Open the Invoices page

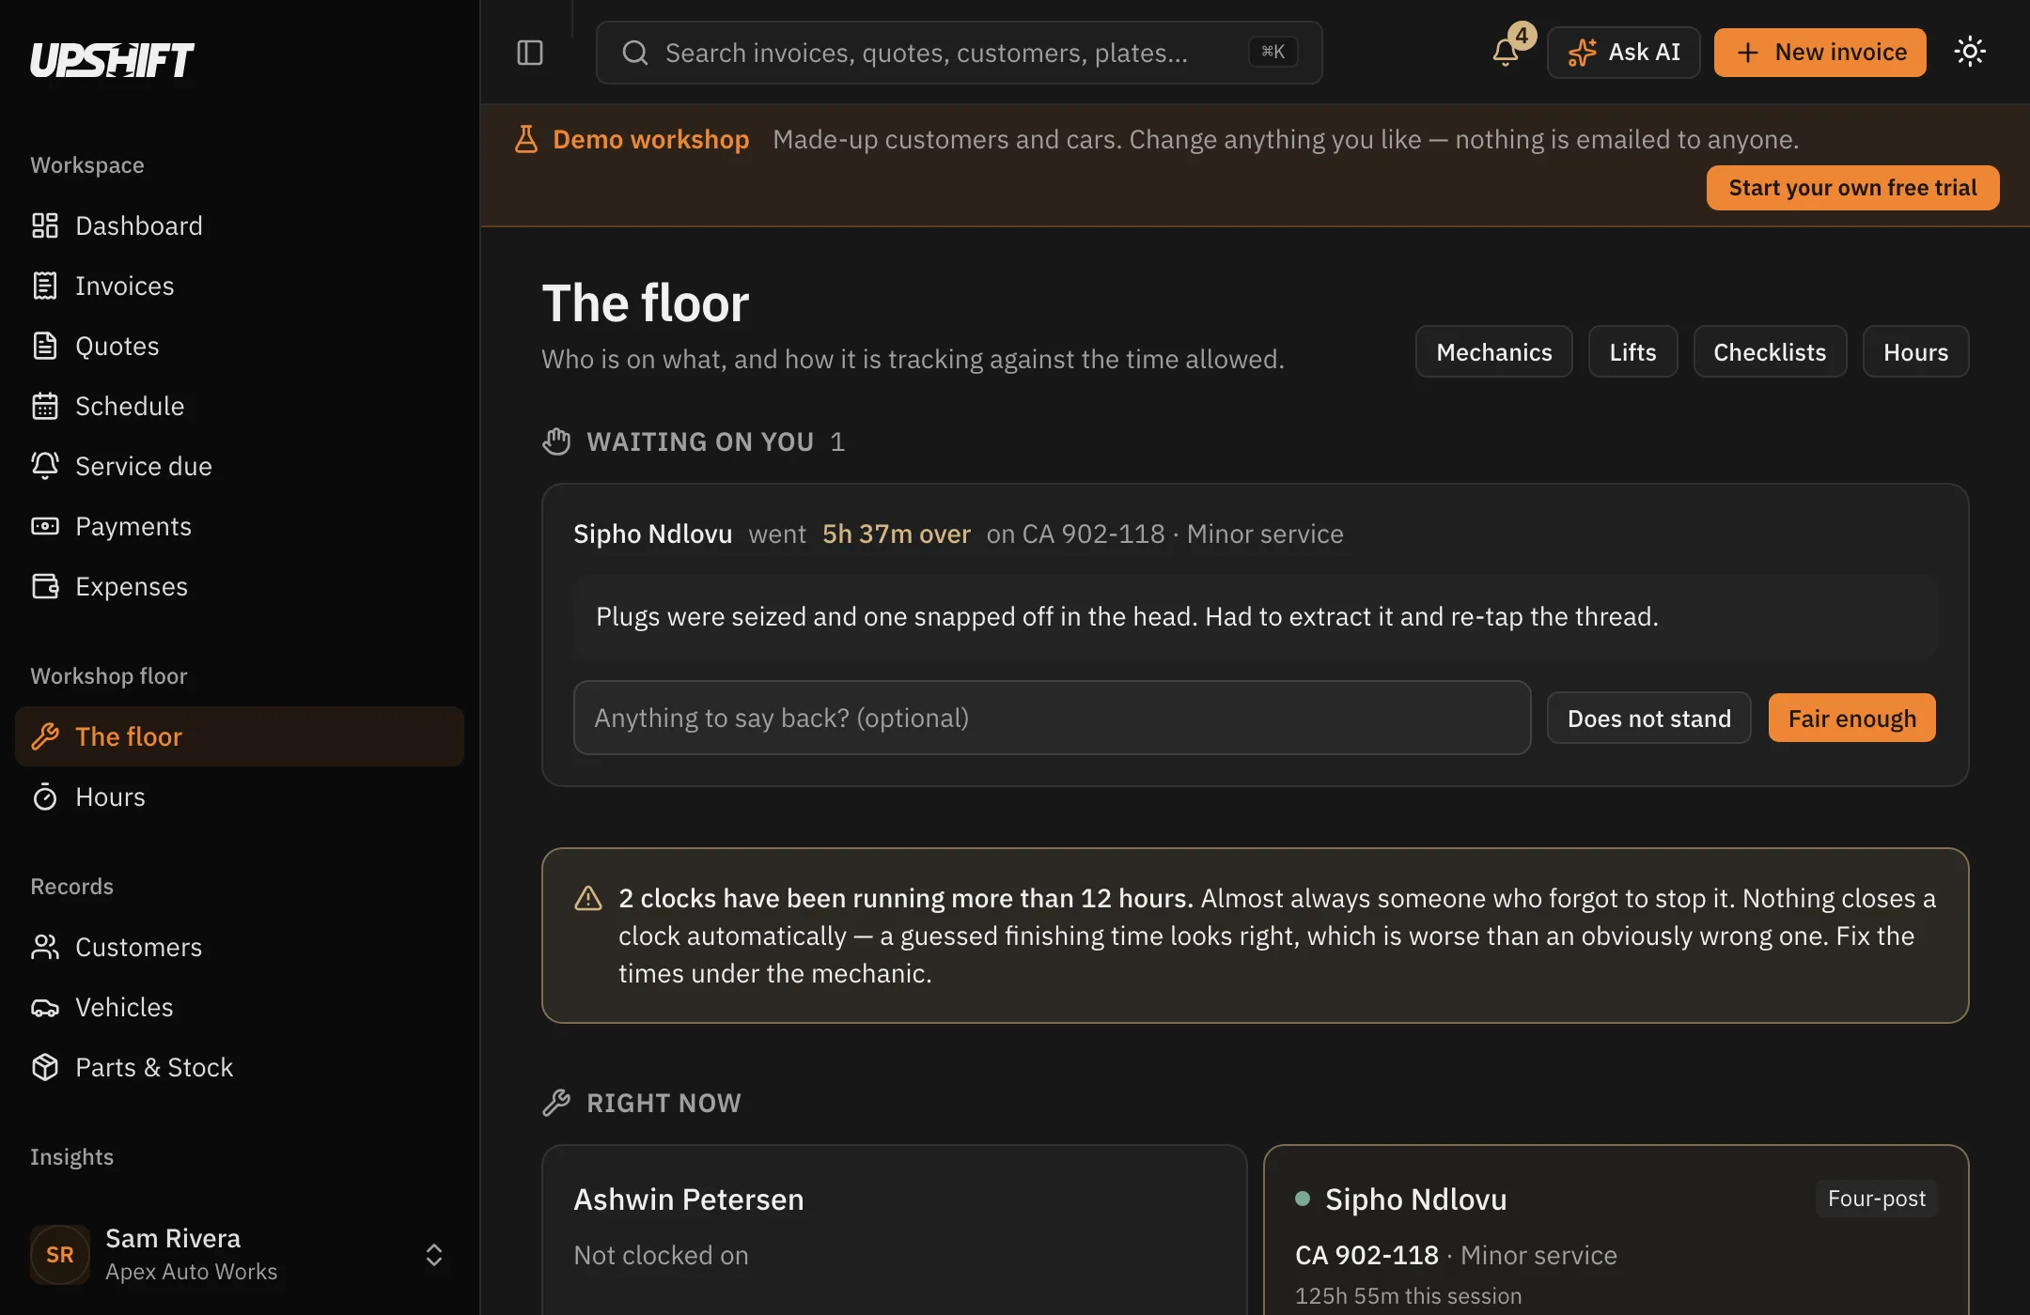240,286
